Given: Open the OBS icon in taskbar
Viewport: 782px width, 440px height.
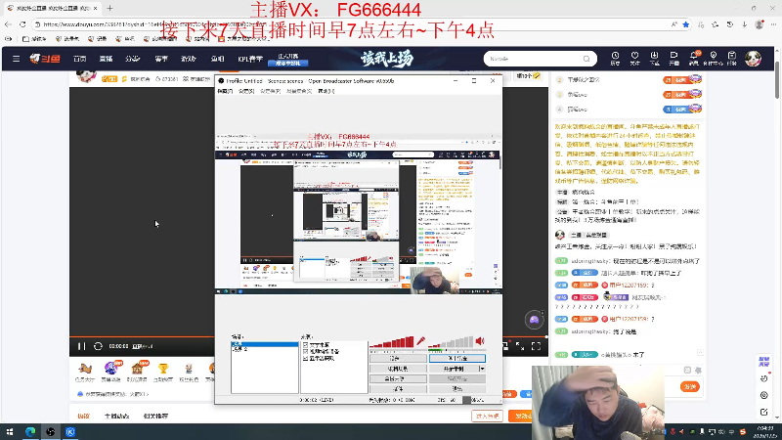Looking at the screenshot, I should pyautogui.click(x=51, y=431).
